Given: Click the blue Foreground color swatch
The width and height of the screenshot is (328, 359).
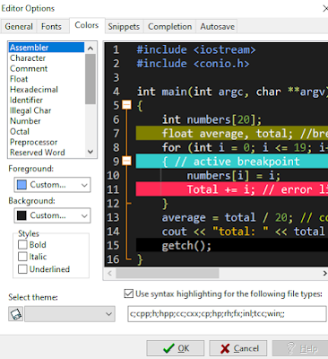Looking at the screenshot, I should (x=22, y=185).
